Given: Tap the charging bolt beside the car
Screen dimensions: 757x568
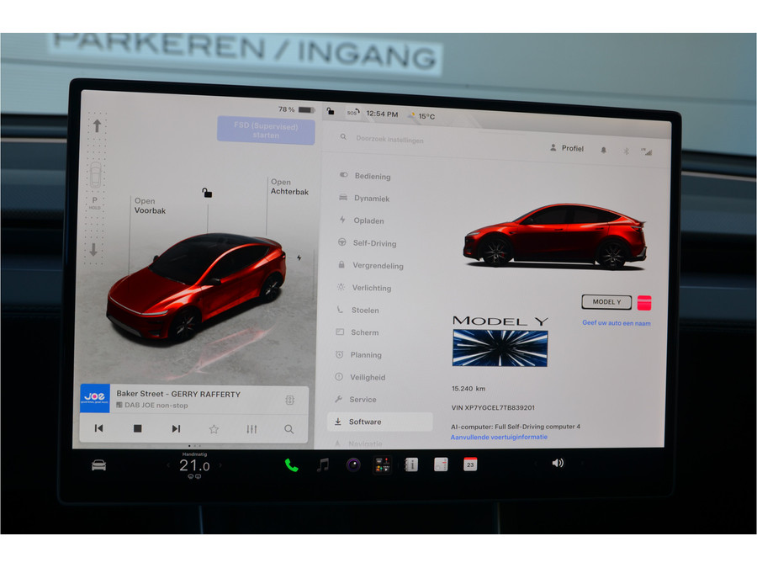Looking at the screenshot, I should 299,258.
